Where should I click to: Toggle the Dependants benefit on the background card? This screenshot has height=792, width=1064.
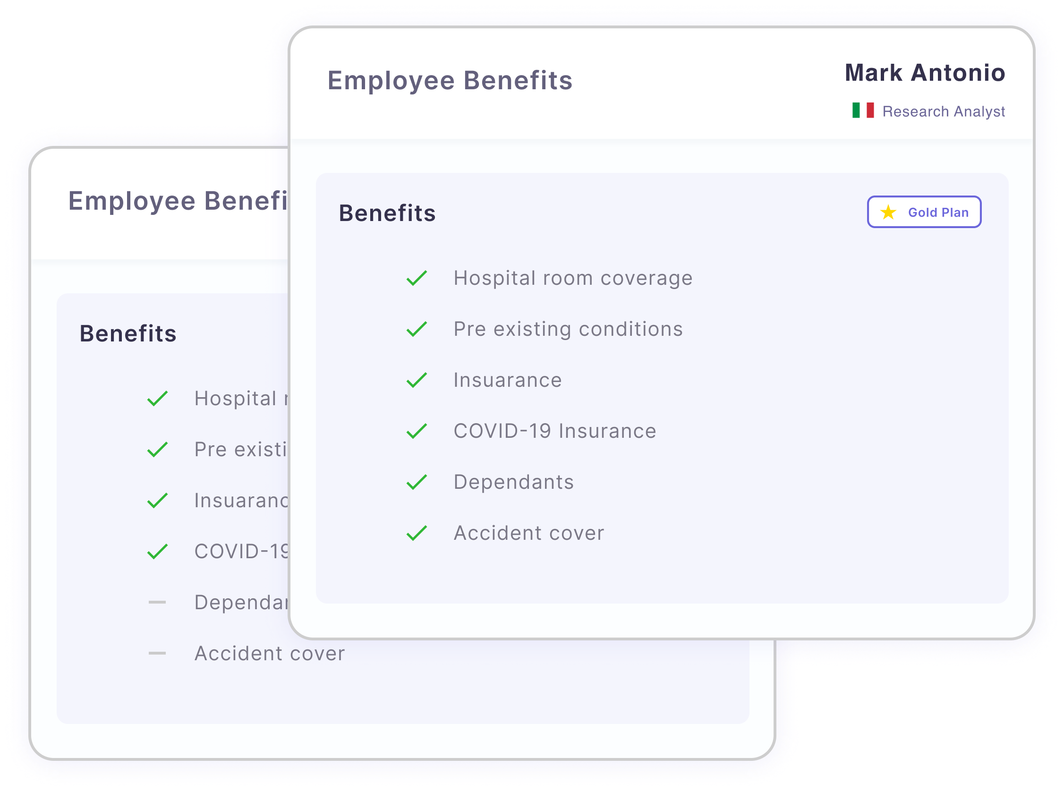point(157,602)
